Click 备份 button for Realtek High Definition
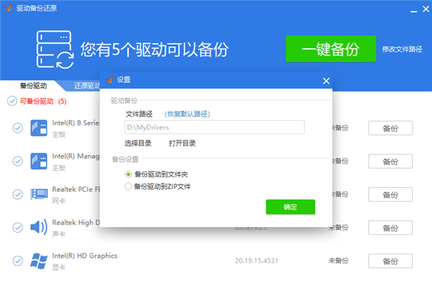This screenshot has height=299, width=432. pyautogui.click(x=390, y=228)
